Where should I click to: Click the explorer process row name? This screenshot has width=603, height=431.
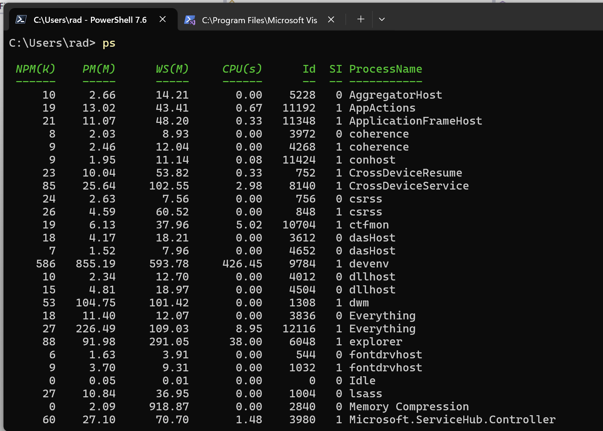pos(376,342)
